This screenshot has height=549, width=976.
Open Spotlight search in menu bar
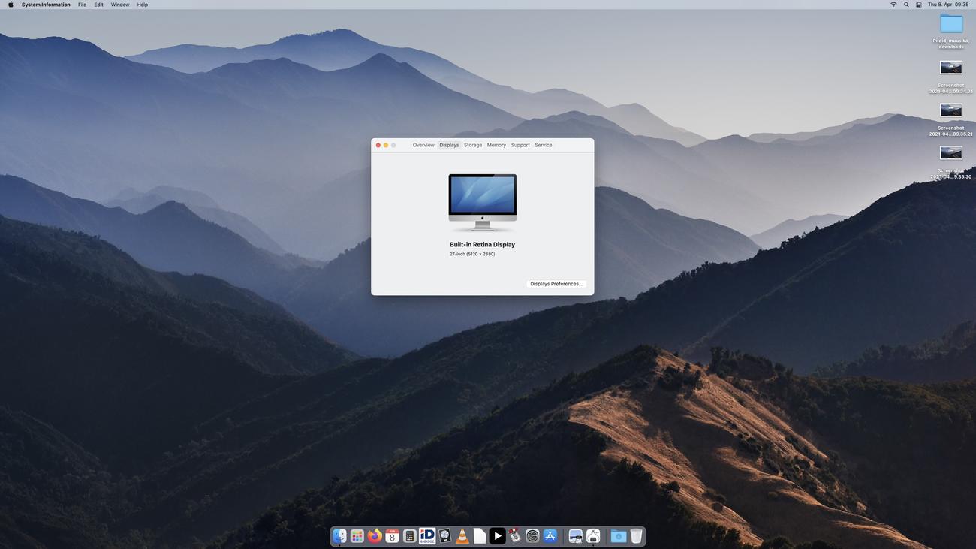click(906, 5)
